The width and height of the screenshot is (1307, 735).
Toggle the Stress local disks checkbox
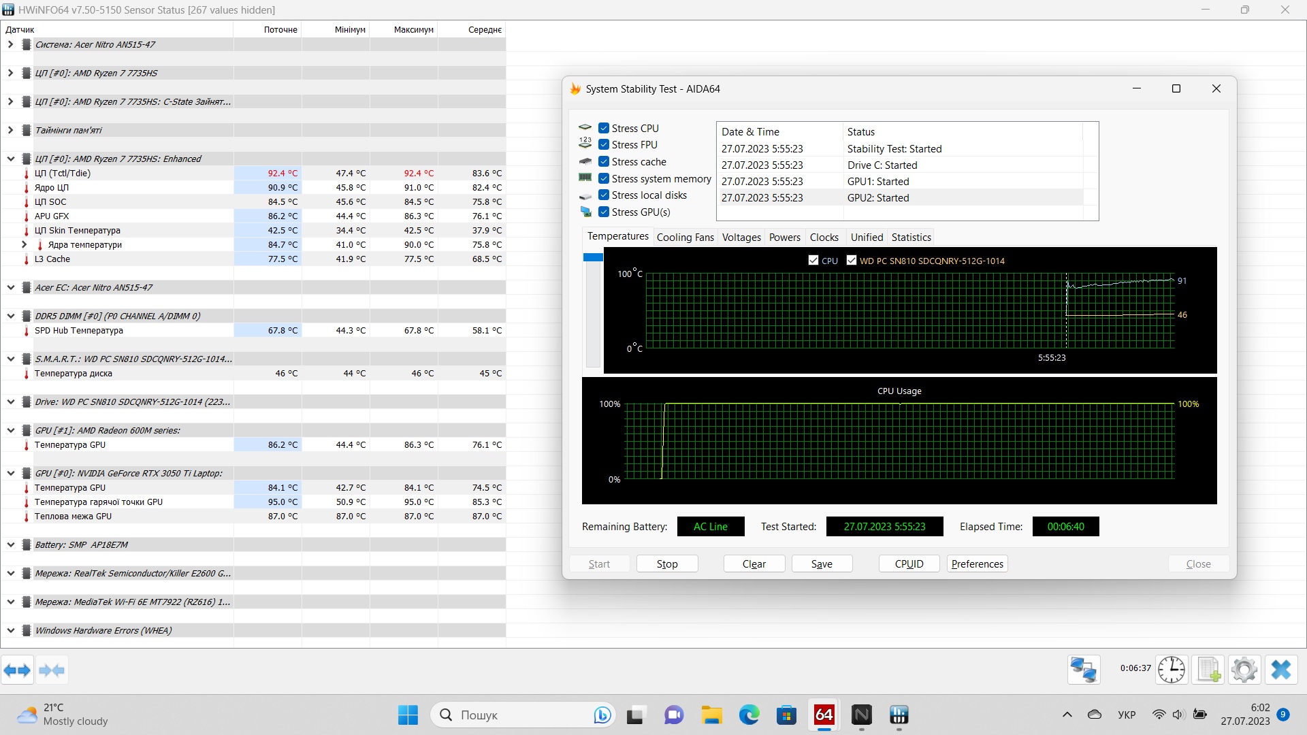click(x=604, y=195)
